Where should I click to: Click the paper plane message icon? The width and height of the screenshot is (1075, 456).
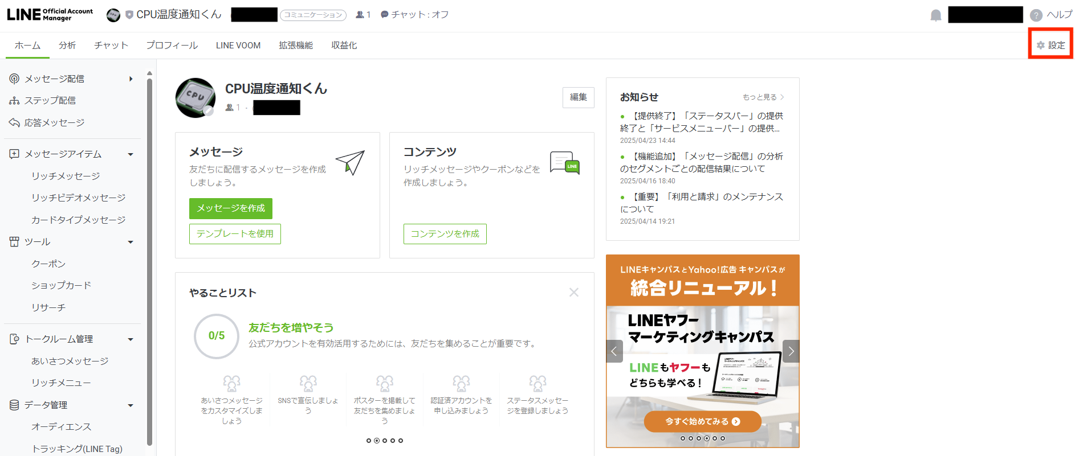350,163
